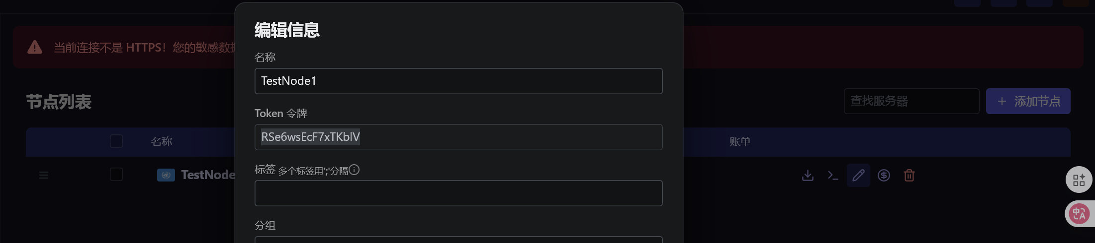The image size is (1095, 243).
Task: Click the 名称 column header in table
Action: pyautogui.click(x=162, y=142)
